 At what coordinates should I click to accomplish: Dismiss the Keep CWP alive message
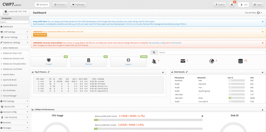(x=263, y=22)
